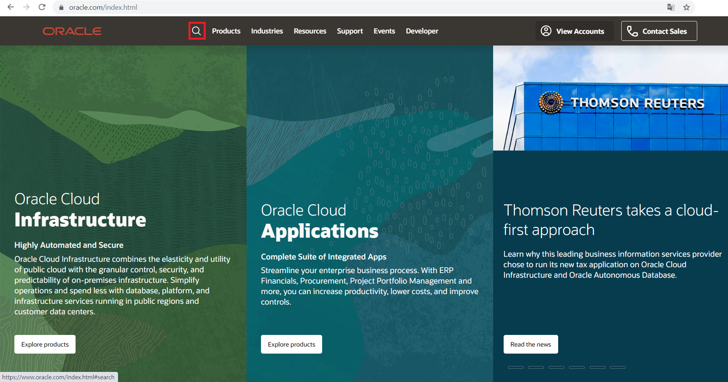The height and width of the screenshot is (382, 728).
Task: Select the fourth carousel slide indicator
Action: pyautogui.click(x=577, y=367)
